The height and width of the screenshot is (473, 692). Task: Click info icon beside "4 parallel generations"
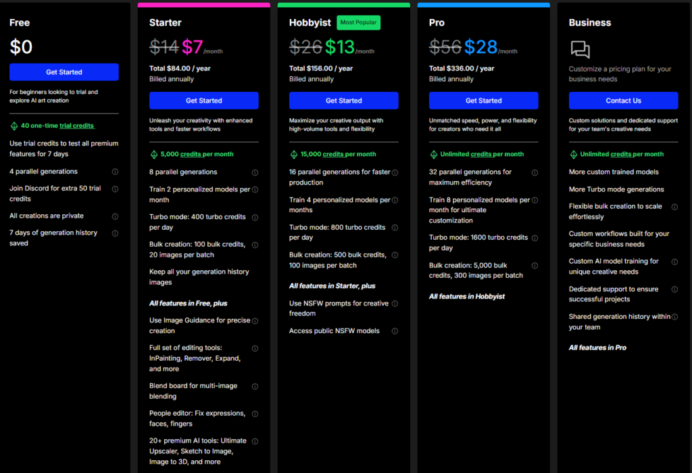click(x=115, y=172)
